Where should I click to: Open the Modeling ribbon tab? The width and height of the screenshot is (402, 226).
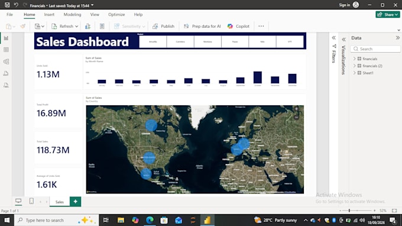72,15
